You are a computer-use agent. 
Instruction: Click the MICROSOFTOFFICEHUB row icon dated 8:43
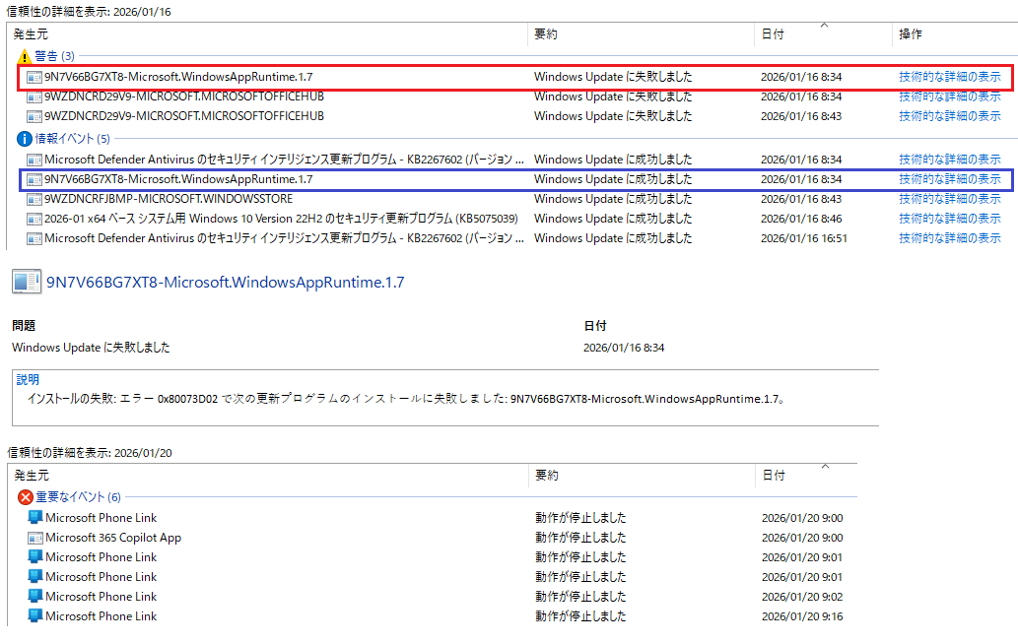click(x=34, y=117)
